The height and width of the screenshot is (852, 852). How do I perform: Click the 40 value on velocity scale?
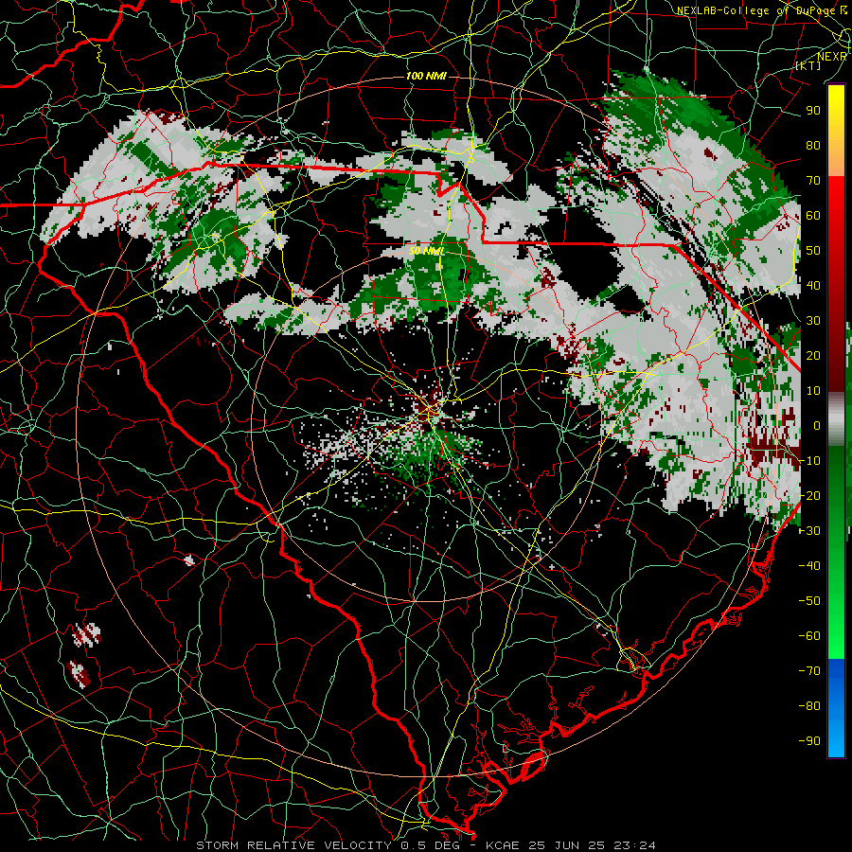[813, 285]
